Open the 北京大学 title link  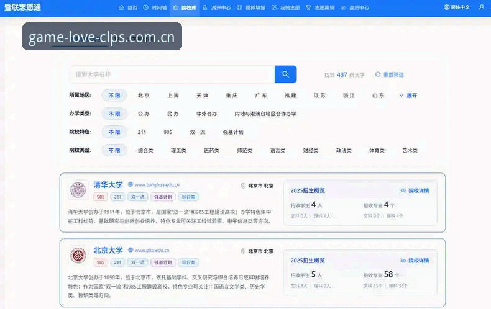point(108,250)
